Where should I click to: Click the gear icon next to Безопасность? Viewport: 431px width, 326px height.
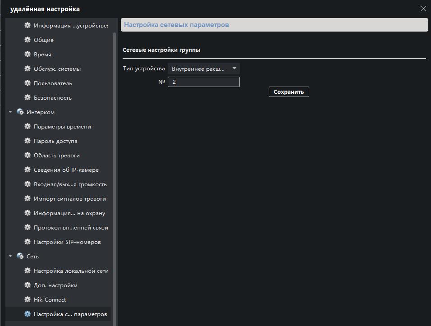(28, 98)
